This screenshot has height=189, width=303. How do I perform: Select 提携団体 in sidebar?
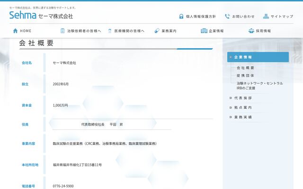[x=245, y=76]
